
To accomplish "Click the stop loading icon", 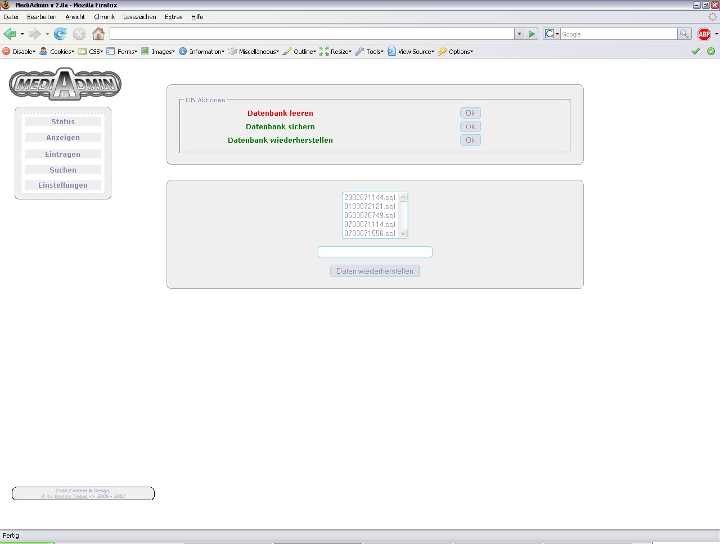I will [79, 34].
